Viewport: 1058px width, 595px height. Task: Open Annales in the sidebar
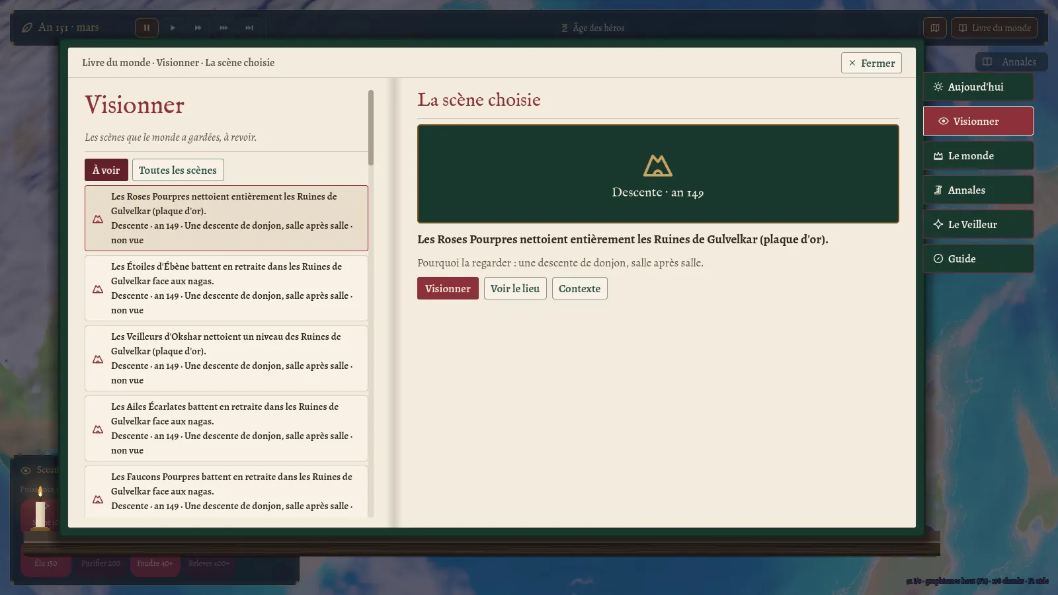(978, 190)
